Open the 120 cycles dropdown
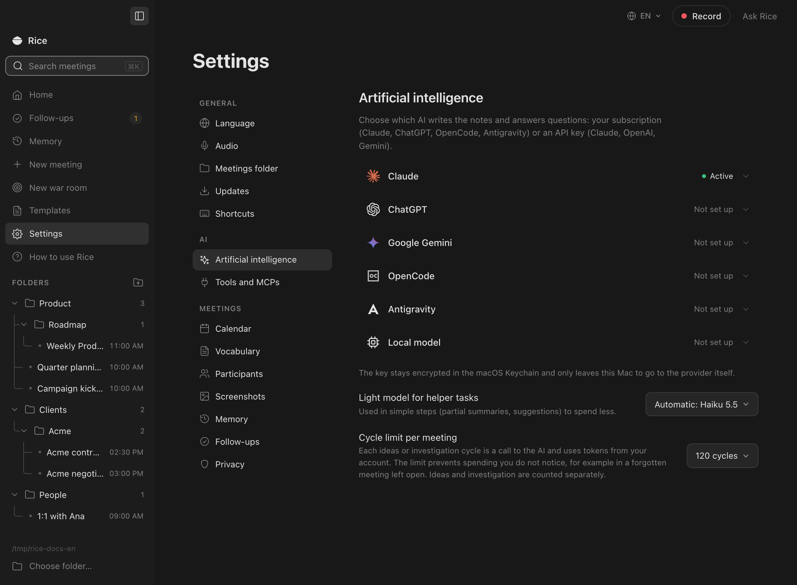This screenshot has width=797, height=585. coord(722,455)
